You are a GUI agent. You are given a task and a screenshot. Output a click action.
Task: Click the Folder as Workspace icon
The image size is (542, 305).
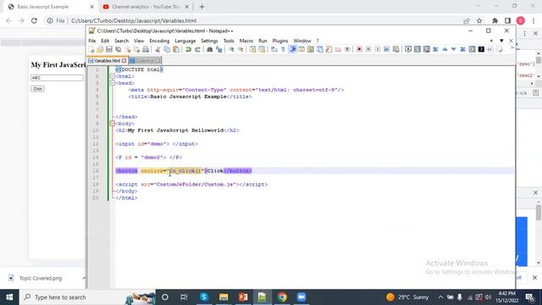[x=338, y=49]
